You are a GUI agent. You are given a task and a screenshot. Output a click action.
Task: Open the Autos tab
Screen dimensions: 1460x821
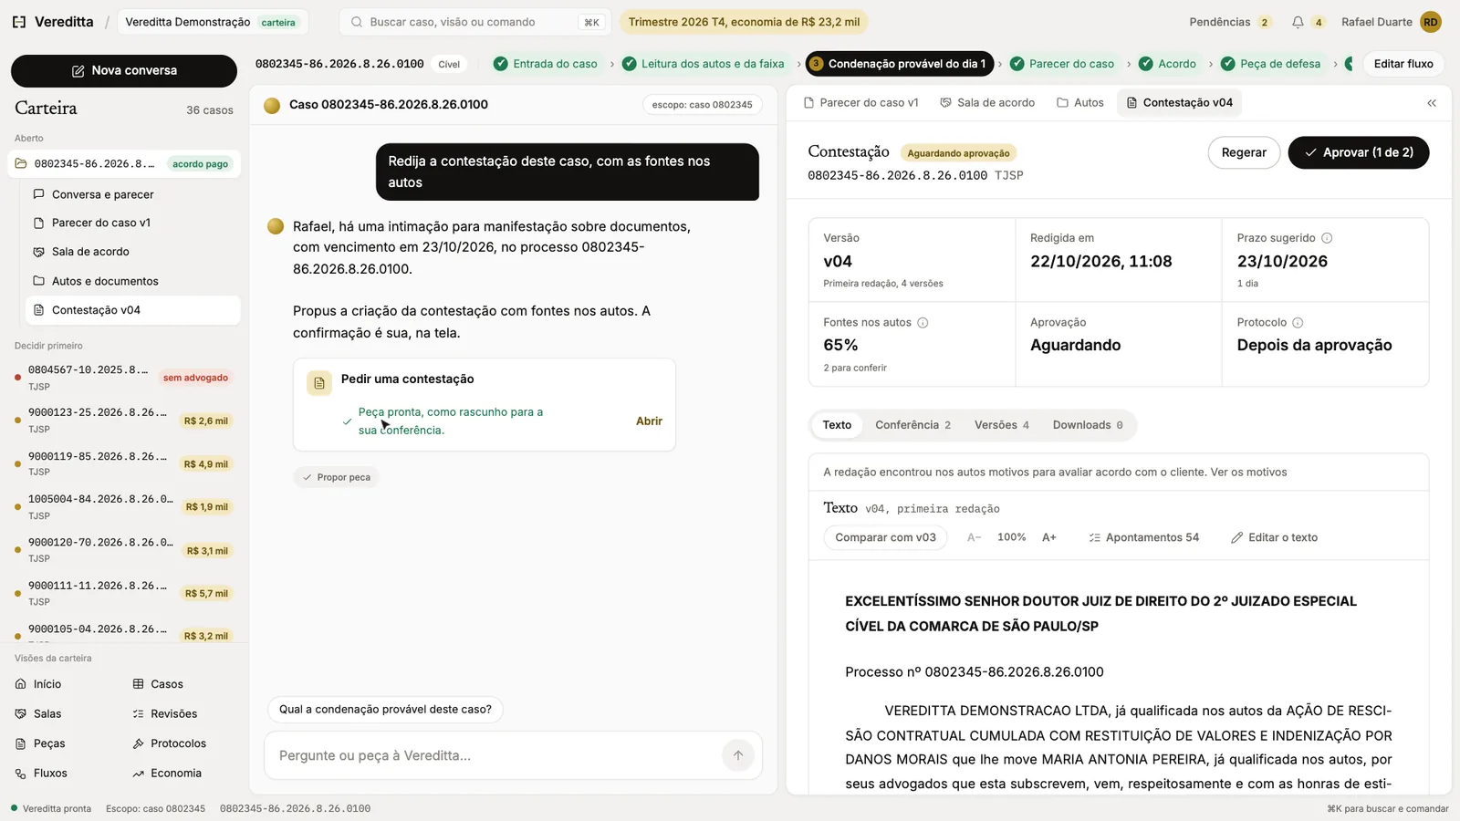1080,103
